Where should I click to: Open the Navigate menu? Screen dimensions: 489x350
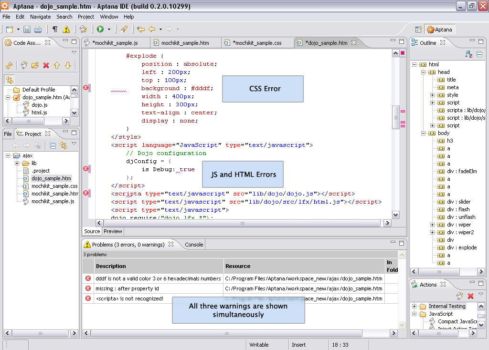click(40, 17)
